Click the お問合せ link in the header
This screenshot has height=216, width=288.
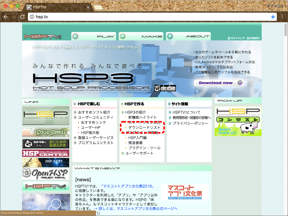(x=253, y=38)
